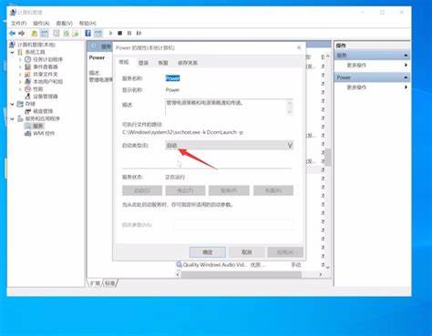Click the Export List toolbar icon
Viewport: 432px width, 336px height.
(x=76, y=33)
